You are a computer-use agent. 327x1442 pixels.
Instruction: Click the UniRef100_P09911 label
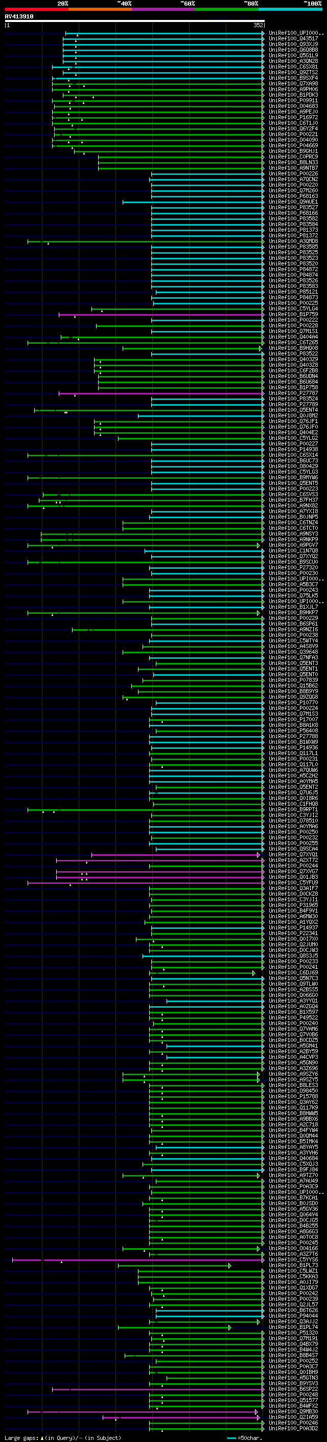point(293,101)
